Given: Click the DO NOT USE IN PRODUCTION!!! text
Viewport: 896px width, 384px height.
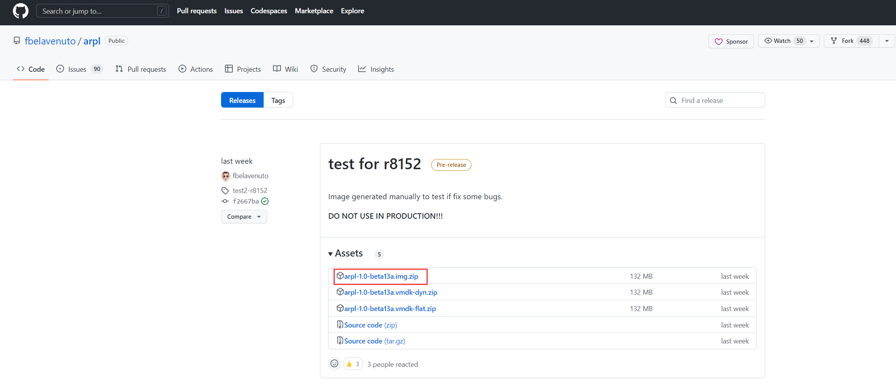Looking at the screenshot, I should pyautogui.click(x=386, y=216).
